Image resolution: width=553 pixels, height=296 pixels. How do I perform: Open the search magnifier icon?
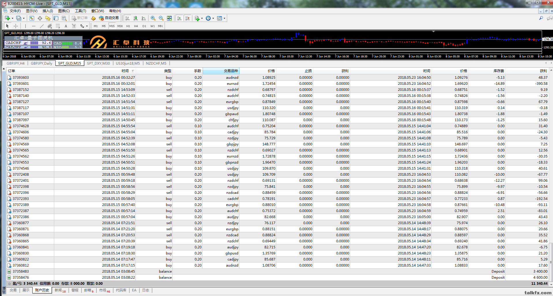pos(541,18)
